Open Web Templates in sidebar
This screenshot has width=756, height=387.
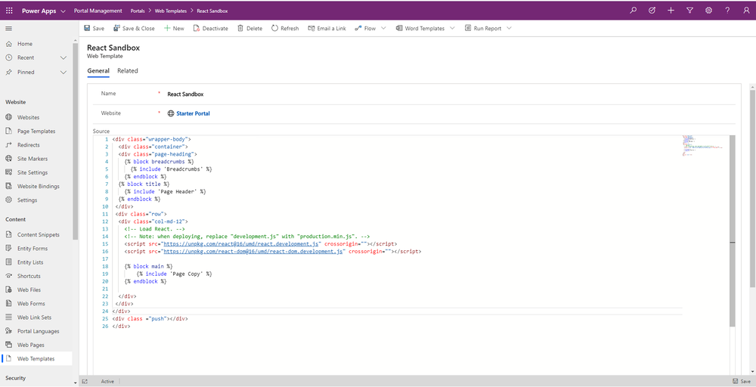[x=36, y=358]
